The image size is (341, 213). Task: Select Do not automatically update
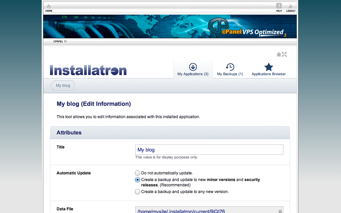tap(138, 173)
